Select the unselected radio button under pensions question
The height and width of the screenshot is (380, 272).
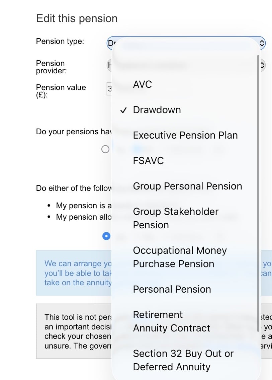point(105,149)
